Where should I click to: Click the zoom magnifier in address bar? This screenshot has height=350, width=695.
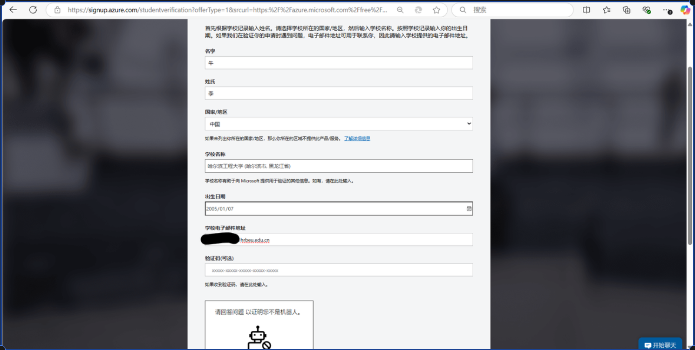pos(400,10)
